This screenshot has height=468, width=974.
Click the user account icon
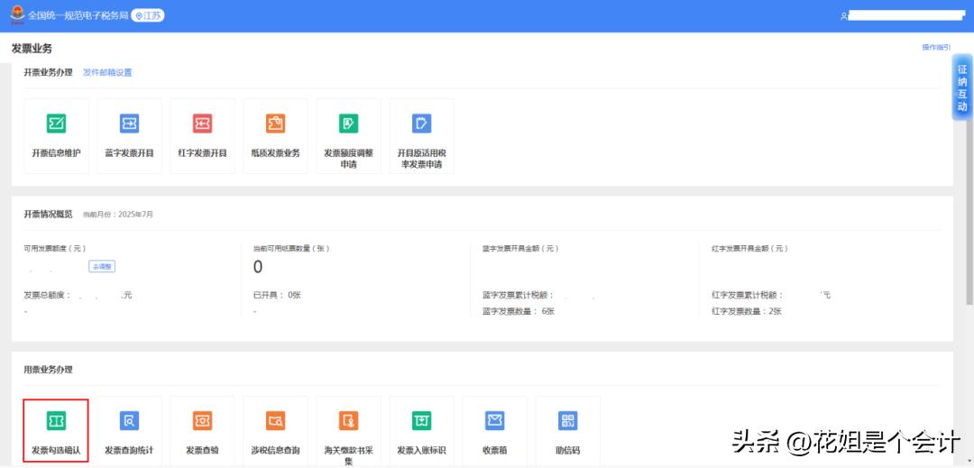click(843, 16)
